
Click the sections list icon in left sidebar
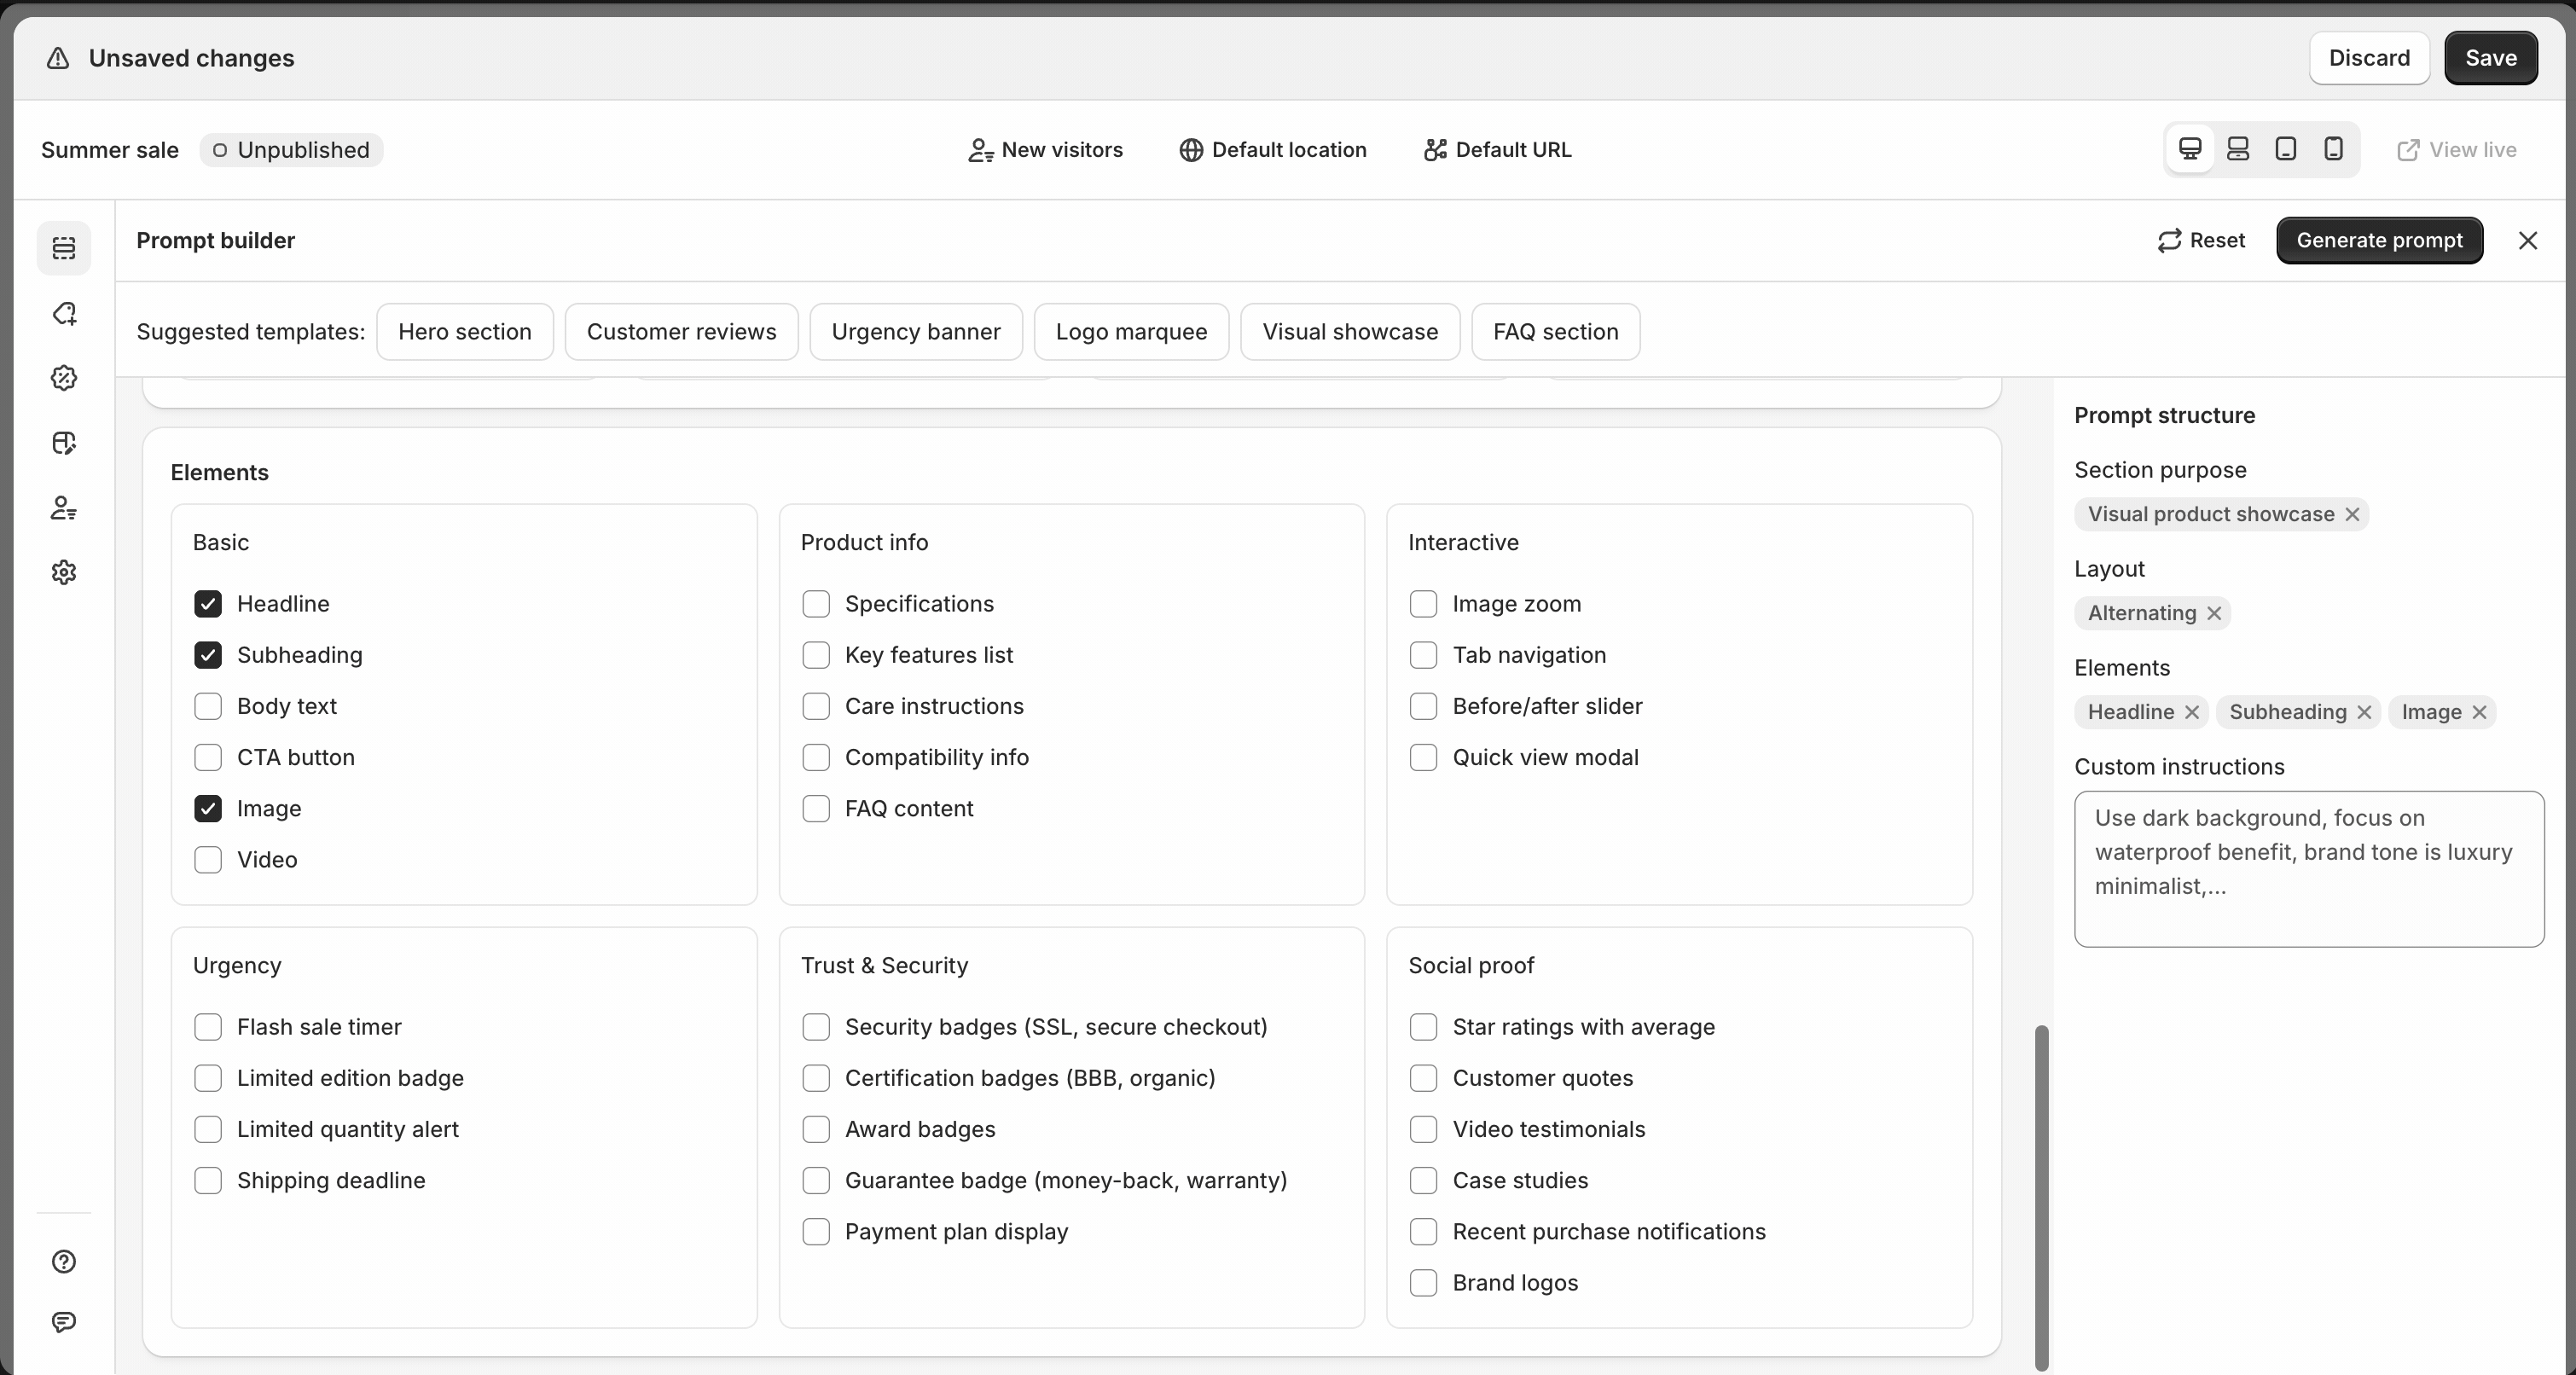(x=64, y=247)
